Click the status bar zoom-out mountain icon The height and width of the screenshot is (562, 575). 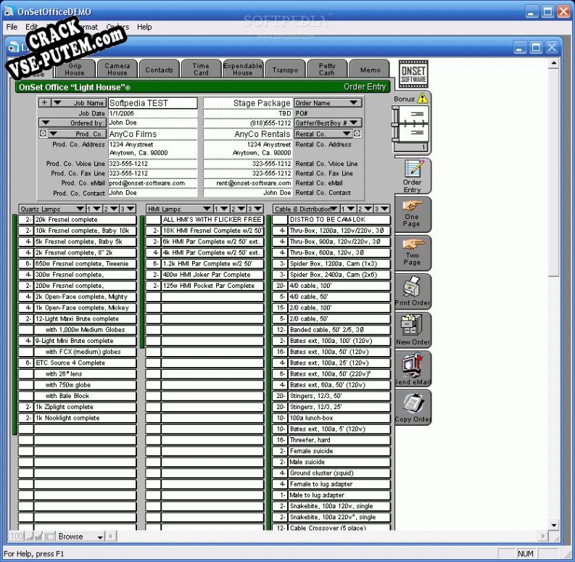coord(29,537)
